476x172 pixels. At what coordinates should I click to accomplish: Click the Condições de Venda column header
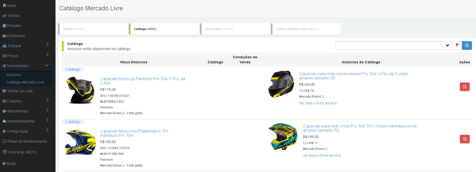pos(245,60)
